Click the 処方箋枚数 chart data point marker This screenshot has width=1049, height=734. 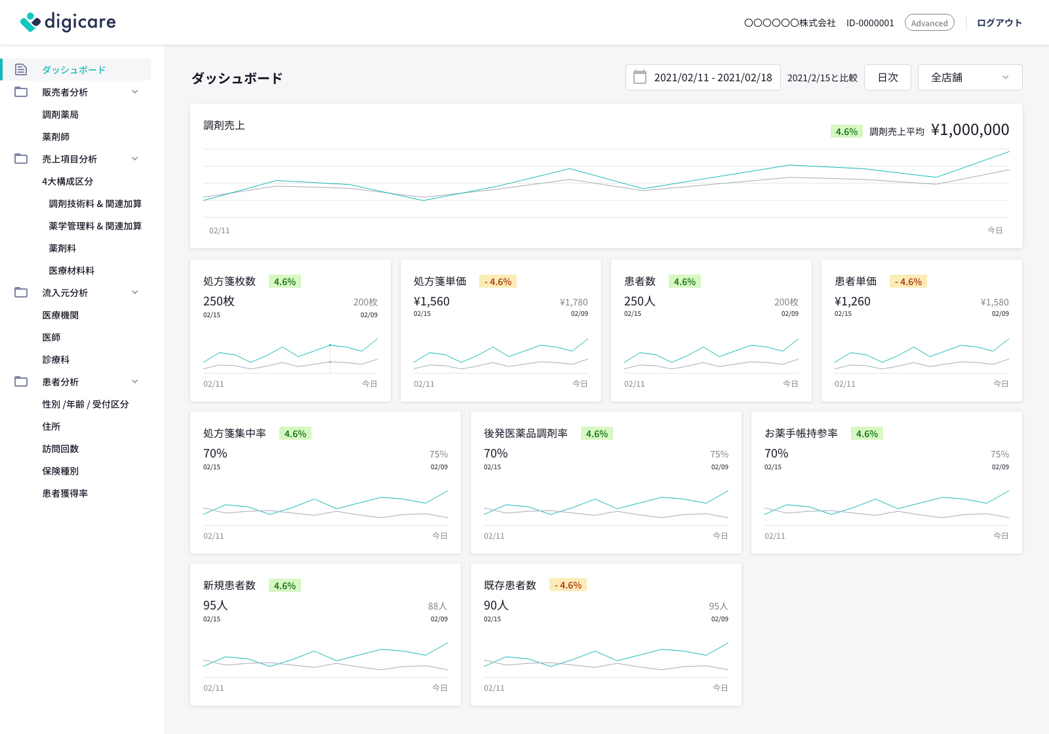click(x=330, y=345)
